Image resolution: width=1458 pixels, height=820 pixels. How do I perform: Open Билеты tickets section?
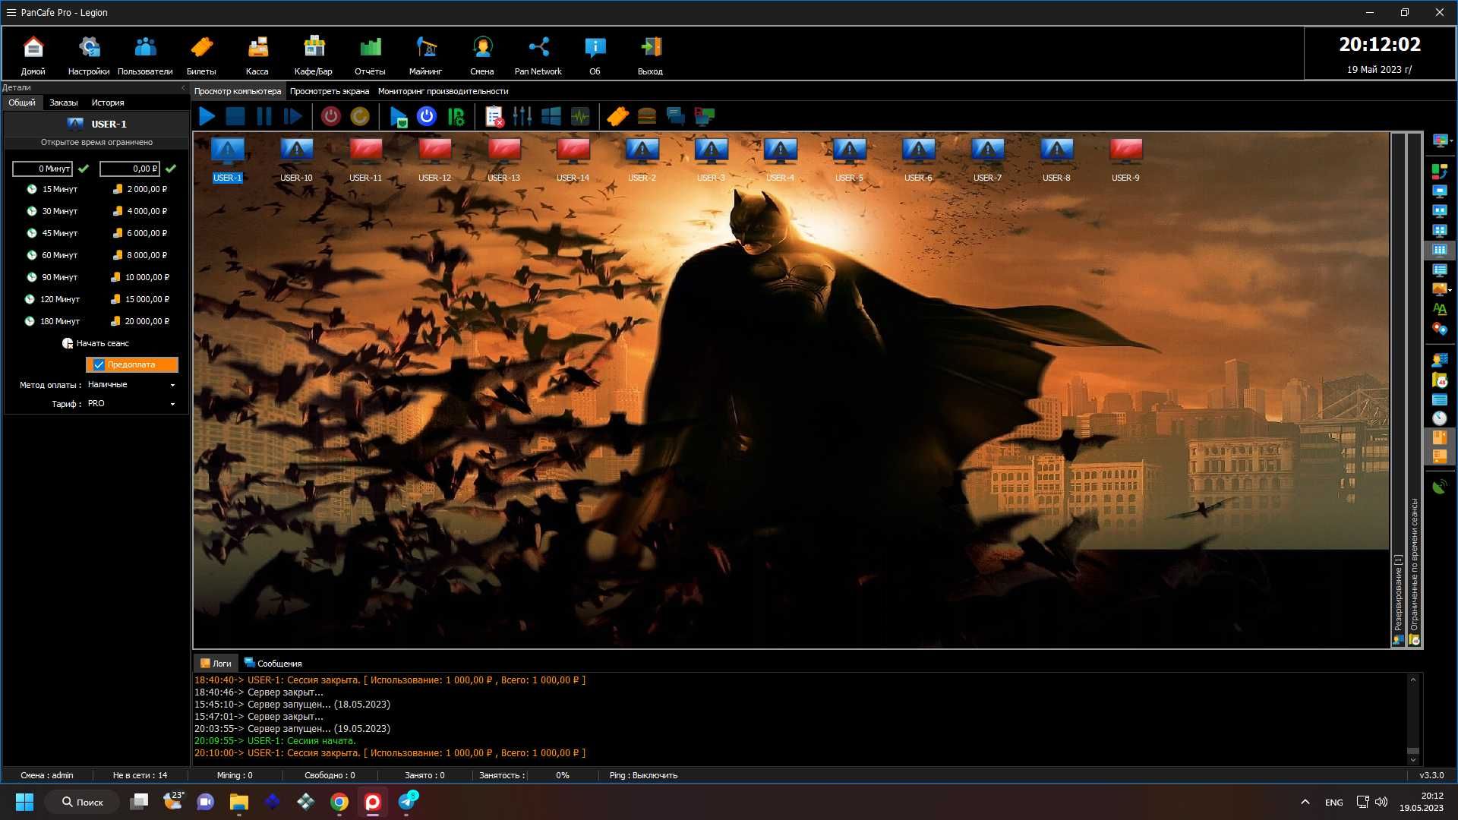point(201,55)
